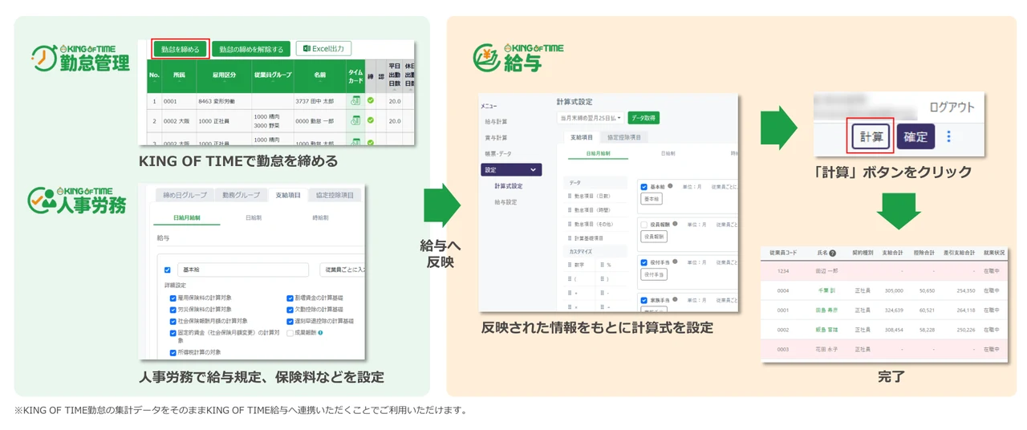Viewport: 1027px width, 430px height.
Task: Open 賞与計算 in the payroll menu
Action: click(x=496, y=137)
